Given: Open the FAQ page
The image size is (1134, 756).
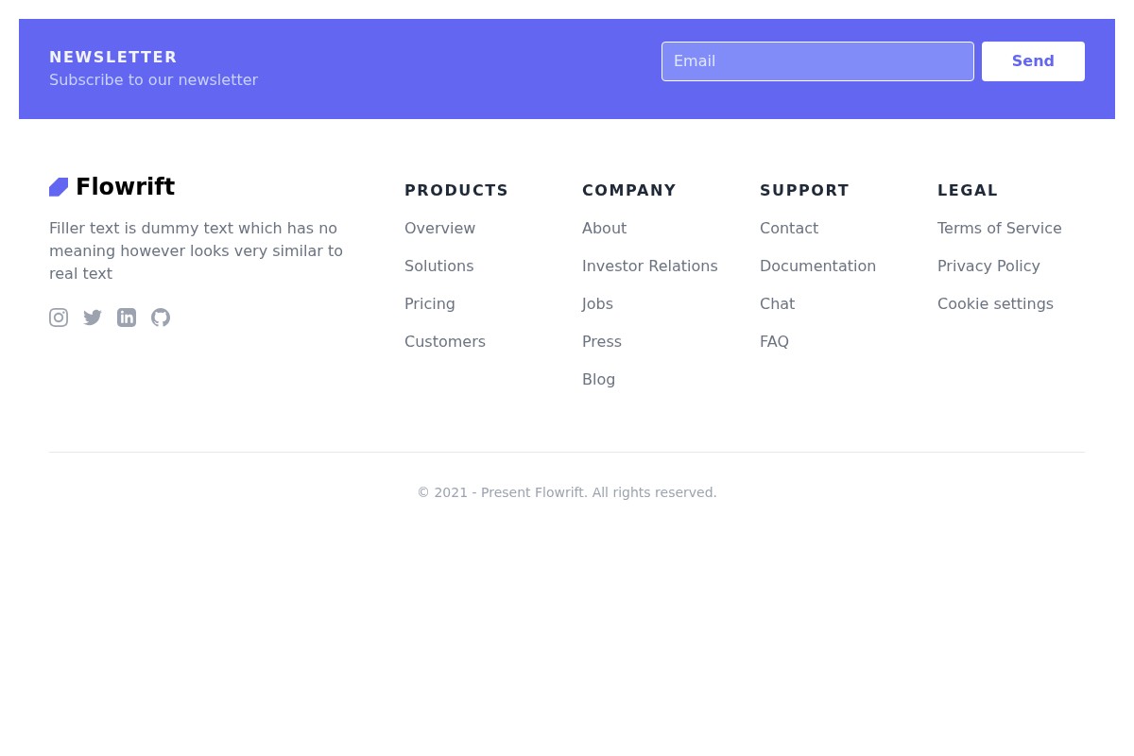Looking at the screenshot, I should coord(774,341).
